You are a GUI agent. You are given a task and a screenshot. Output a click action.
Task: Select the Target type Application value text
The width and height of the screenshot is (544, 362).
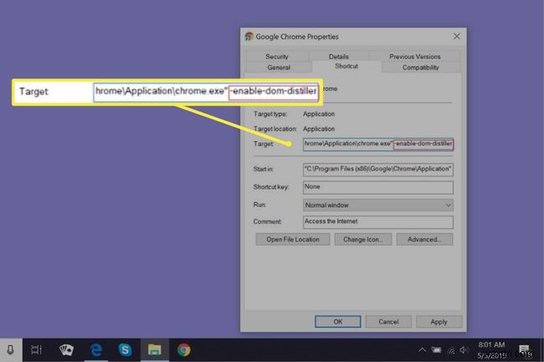pos(319,114)
